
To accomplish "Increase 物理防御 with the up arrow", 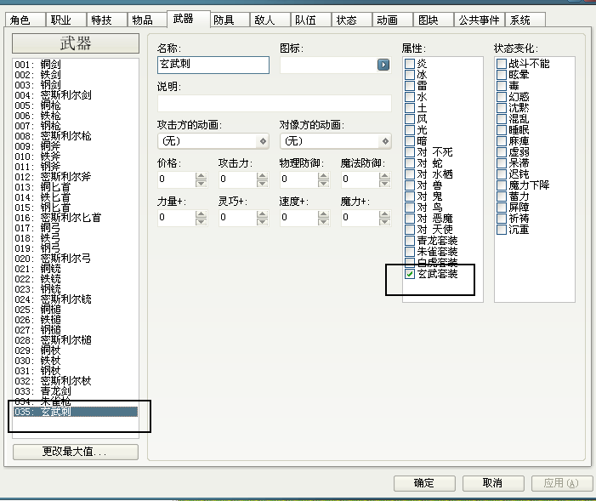I will tap(323, 176).
